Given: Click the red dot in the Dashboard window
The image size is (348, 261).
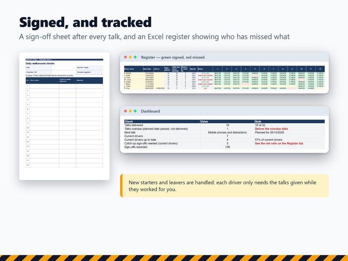Looking at the screenshot, I should click(x=125, y=111).
